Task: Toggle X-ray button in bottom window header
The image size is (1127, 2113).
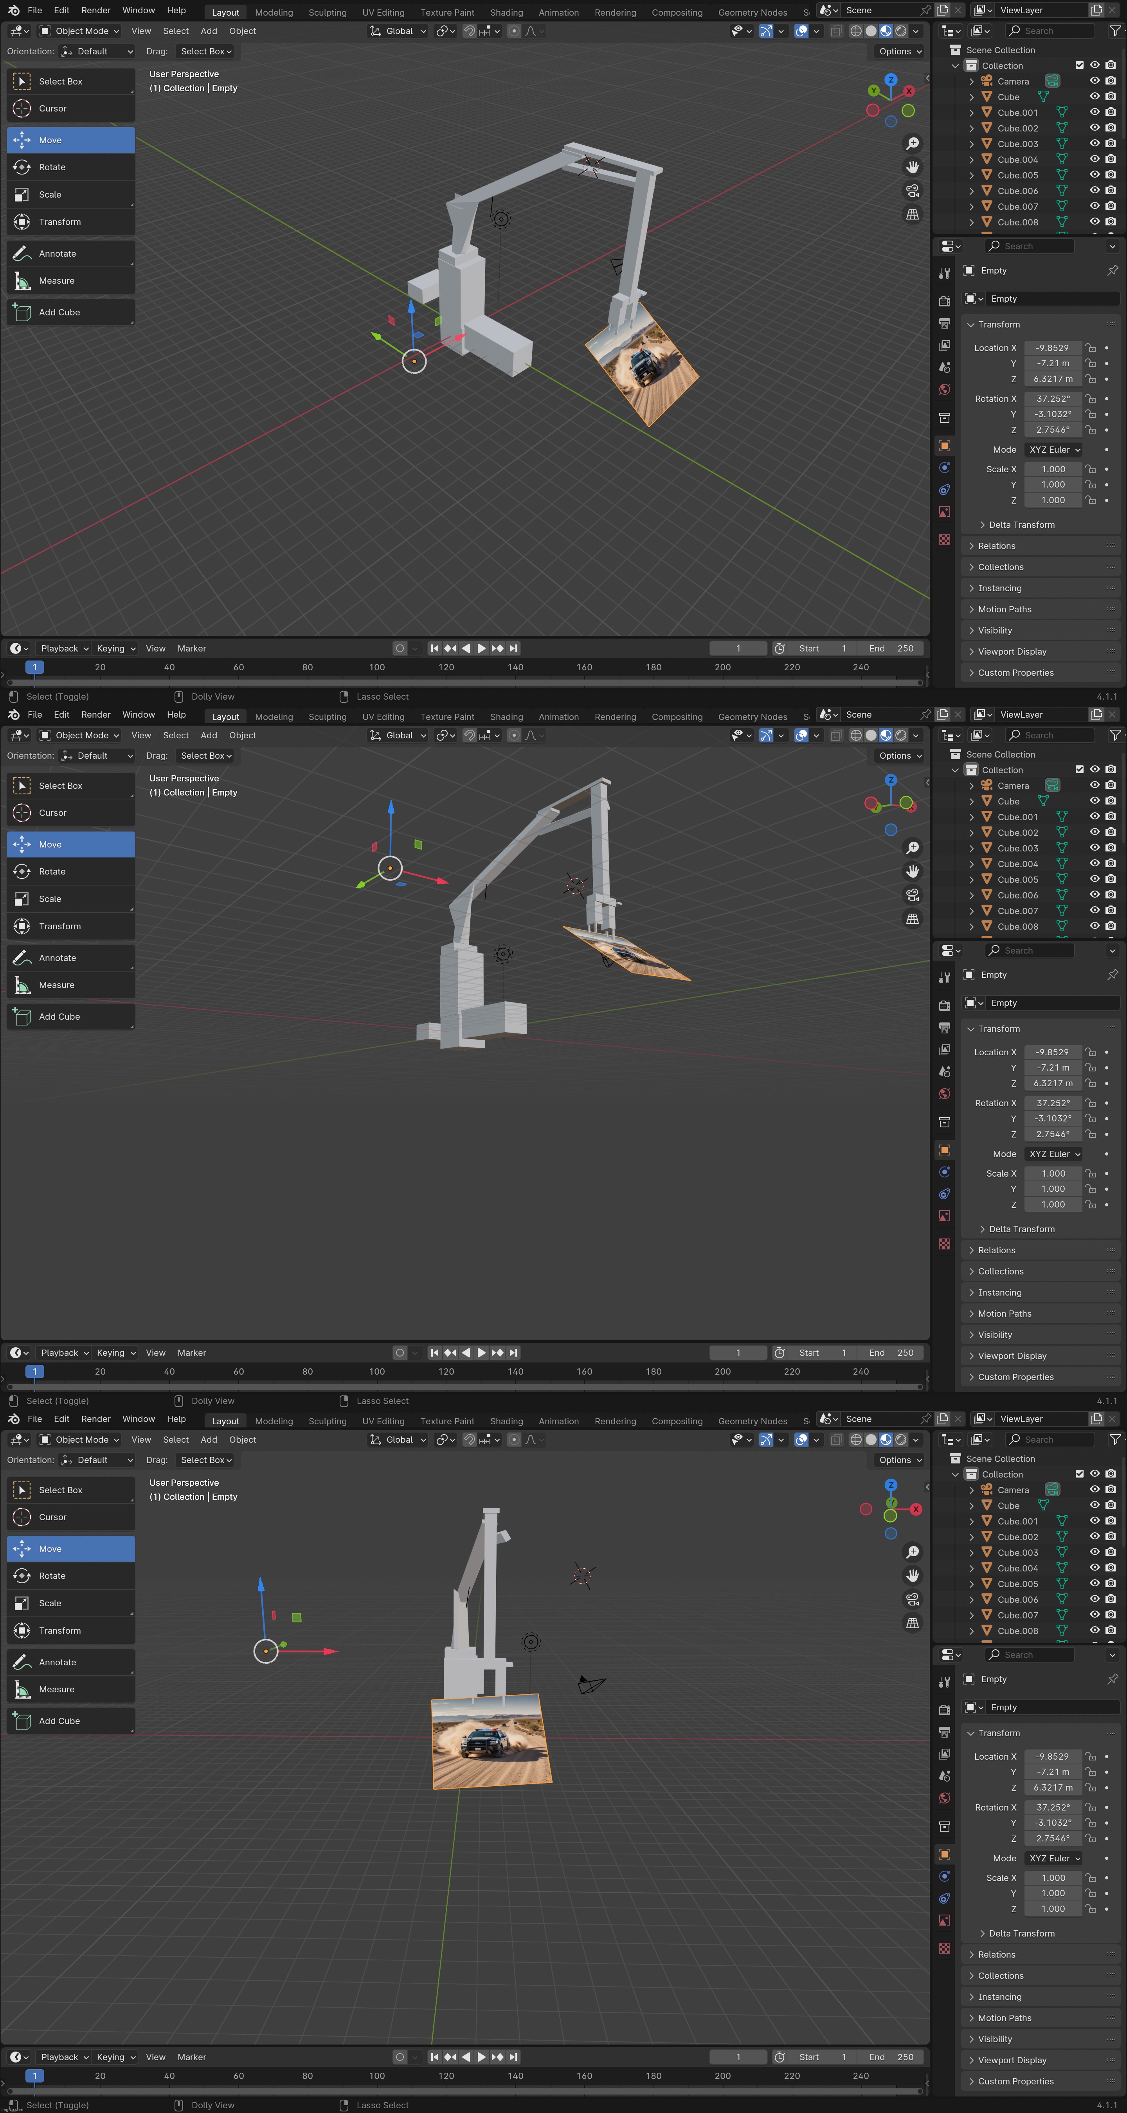Action: click(836, 1440)
